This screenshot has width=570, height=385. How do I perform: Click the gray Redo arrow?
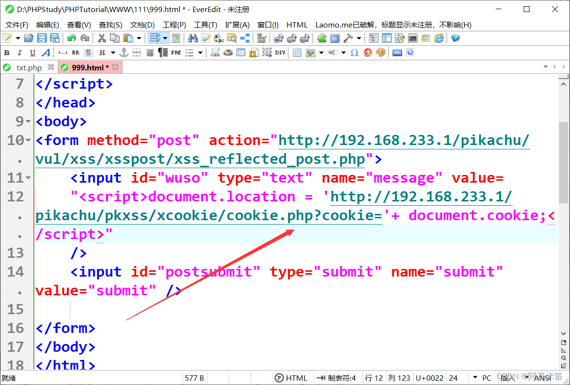pyautogui.click(x=85, y=38)
